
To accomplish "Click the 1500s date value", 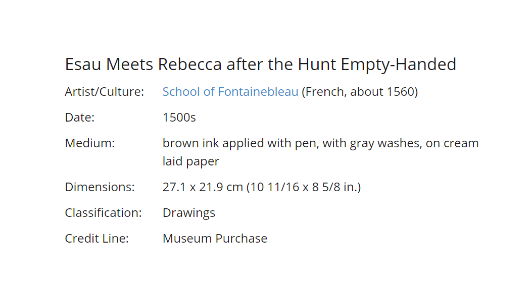I will pyautogui.click(x=179, y=118).
